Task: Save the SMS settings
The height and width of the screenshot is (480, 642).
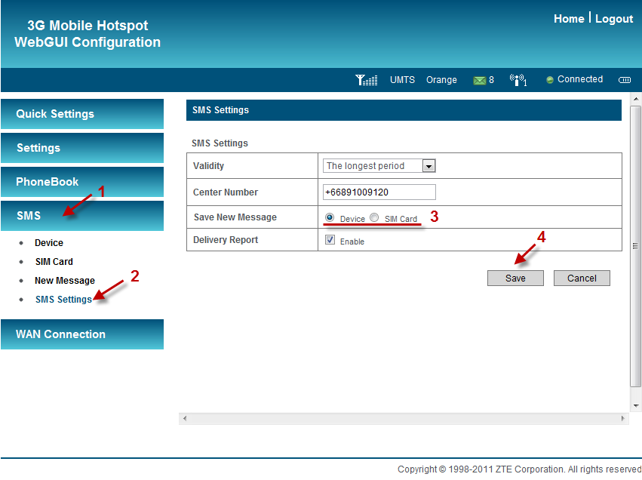Action: coord(515,278)
